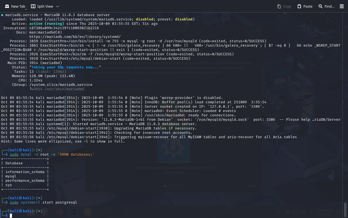Expand the Split View chevron menu
The width and height of the screenshot is (348, 218).
pos(57,6)
